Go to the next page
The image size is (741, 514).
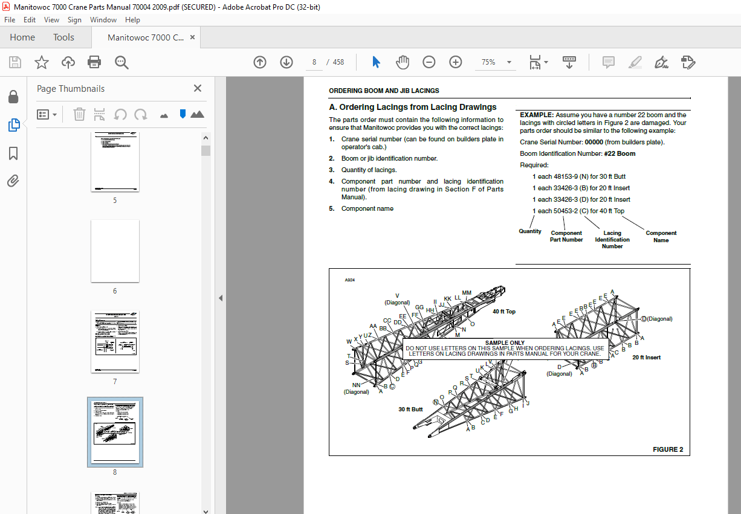[x=286, y=62]
